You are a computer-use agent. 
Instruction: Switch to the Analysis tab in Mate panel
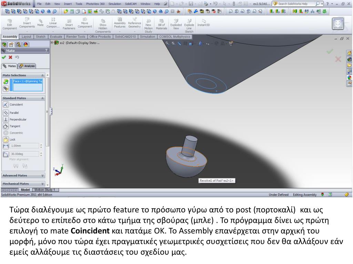(x=27, y=66)
